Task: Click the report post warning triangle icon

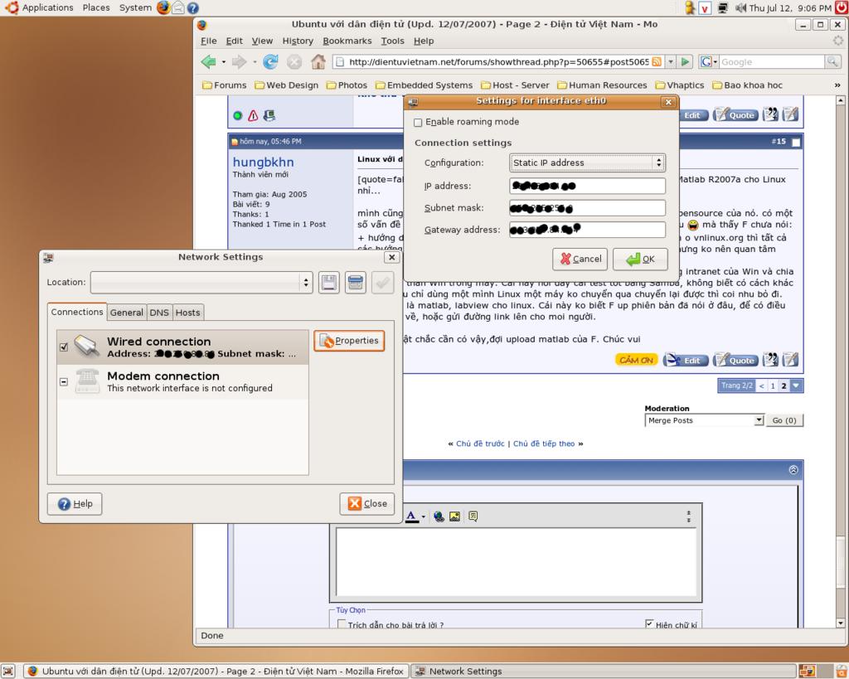Action: tap(253, 115)
